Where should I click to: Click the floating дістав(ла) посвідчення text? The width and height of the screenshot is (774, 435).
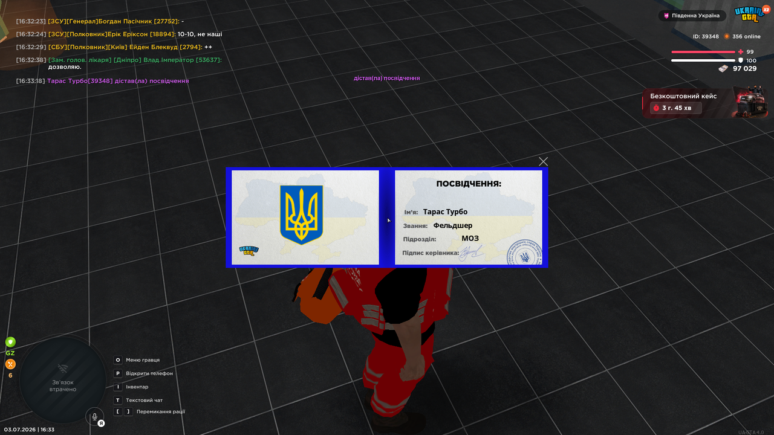pyautogui.click(x=387, y=78)
